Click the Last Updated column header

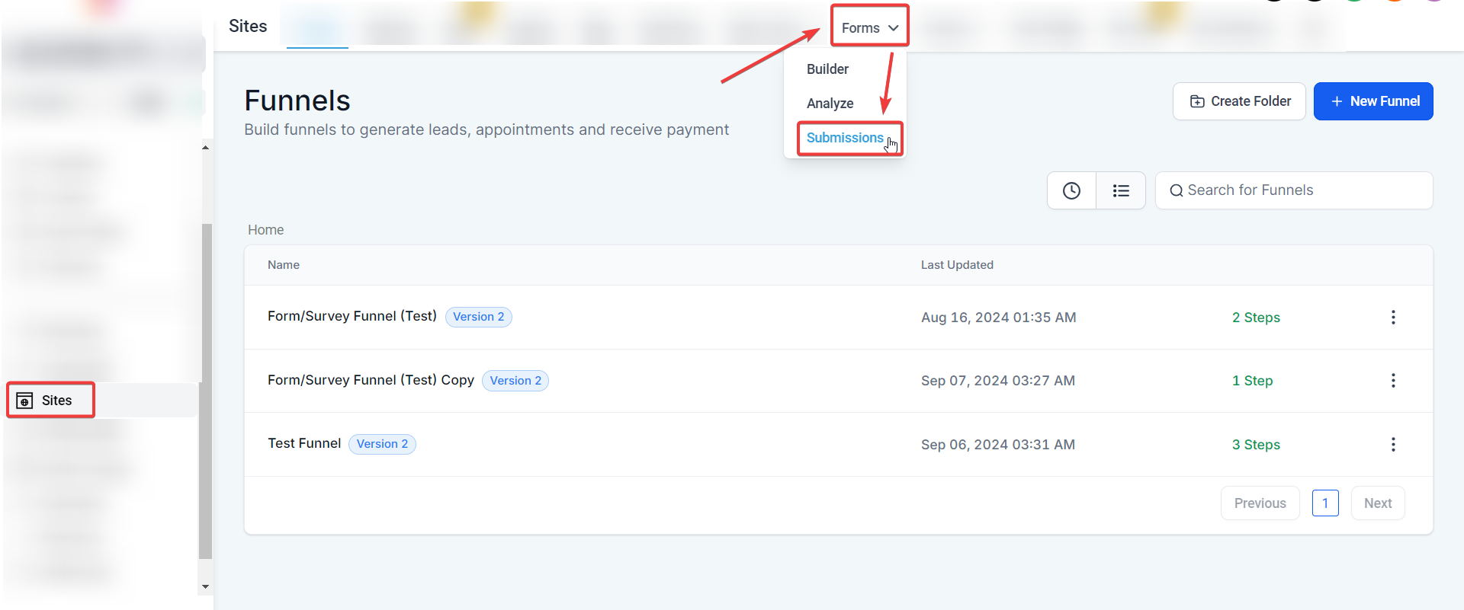957,265
